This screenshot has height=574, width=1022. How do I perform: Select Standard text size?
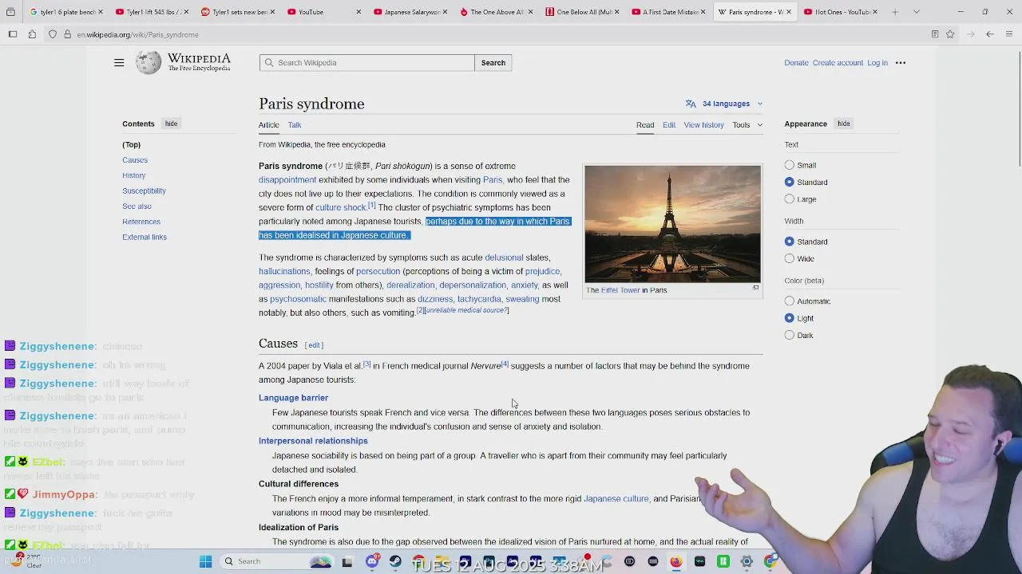[790, 182]
